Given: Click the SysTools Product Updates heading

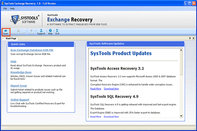Looking at the screenshot, I should pyautogui.click(x=121, y=53).
